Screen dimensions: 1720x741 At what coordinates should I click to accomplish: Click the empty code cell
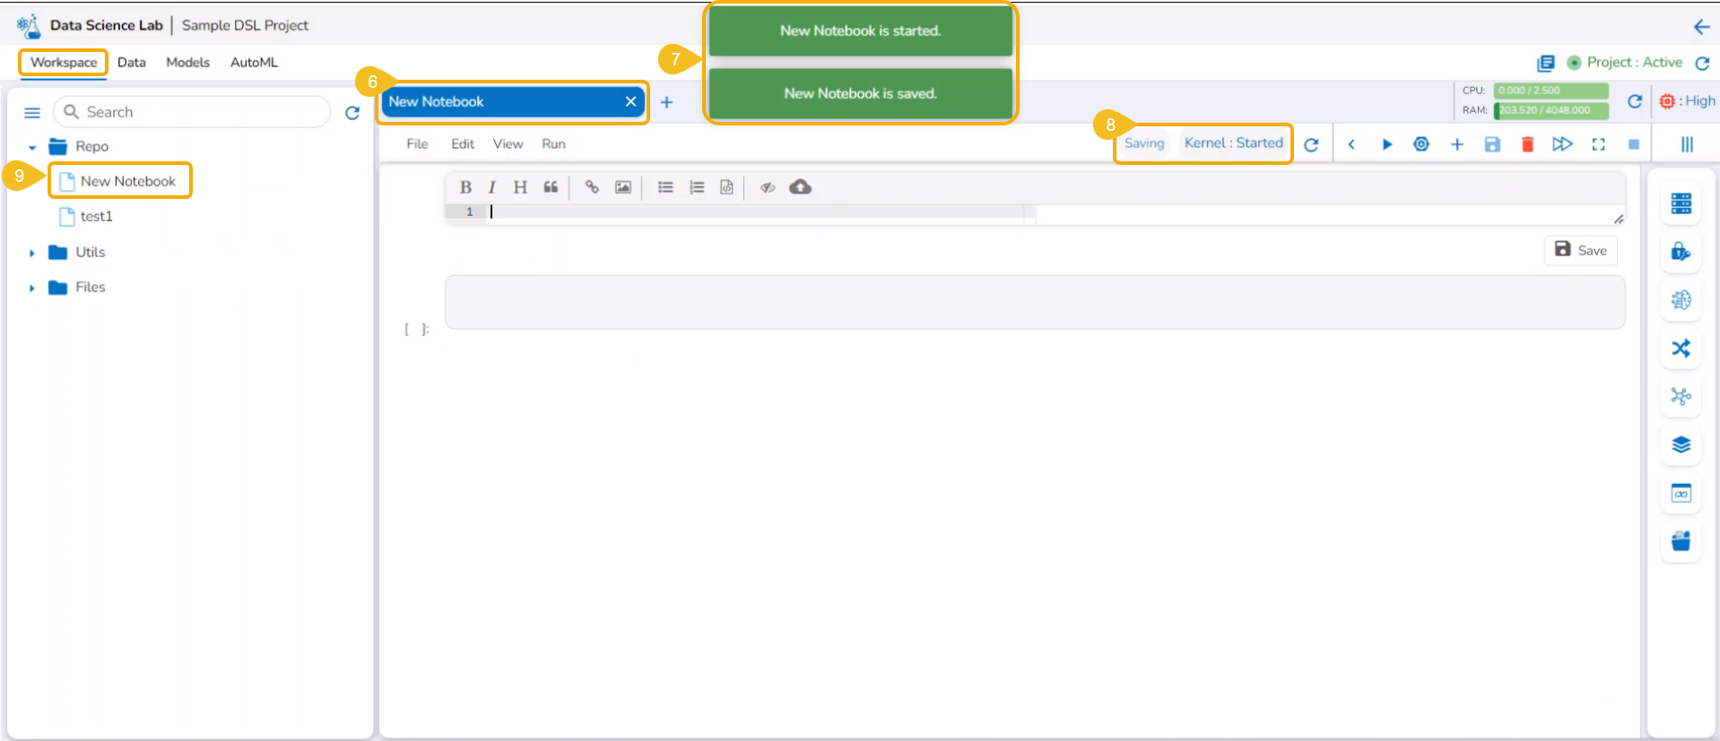1035,302
